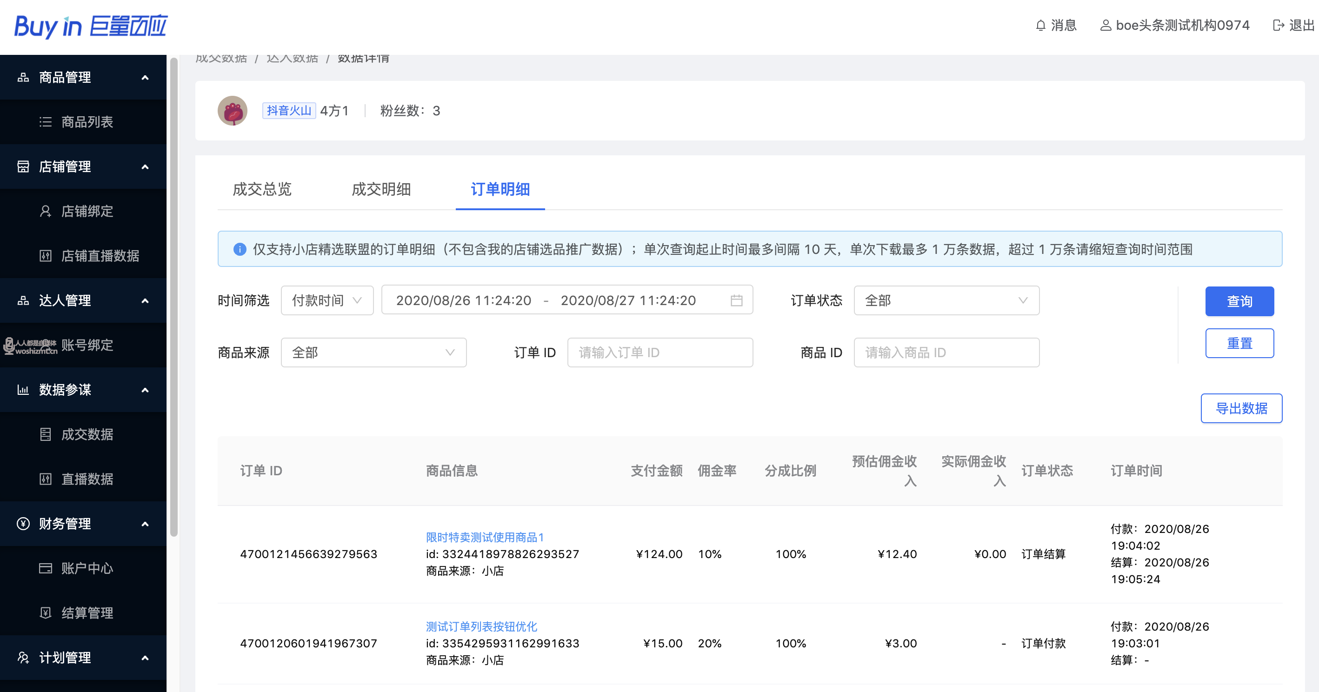Open the 订单状态 全部 dropdown
Screen dimensions: 1319x692
click(x=946, y=300)
